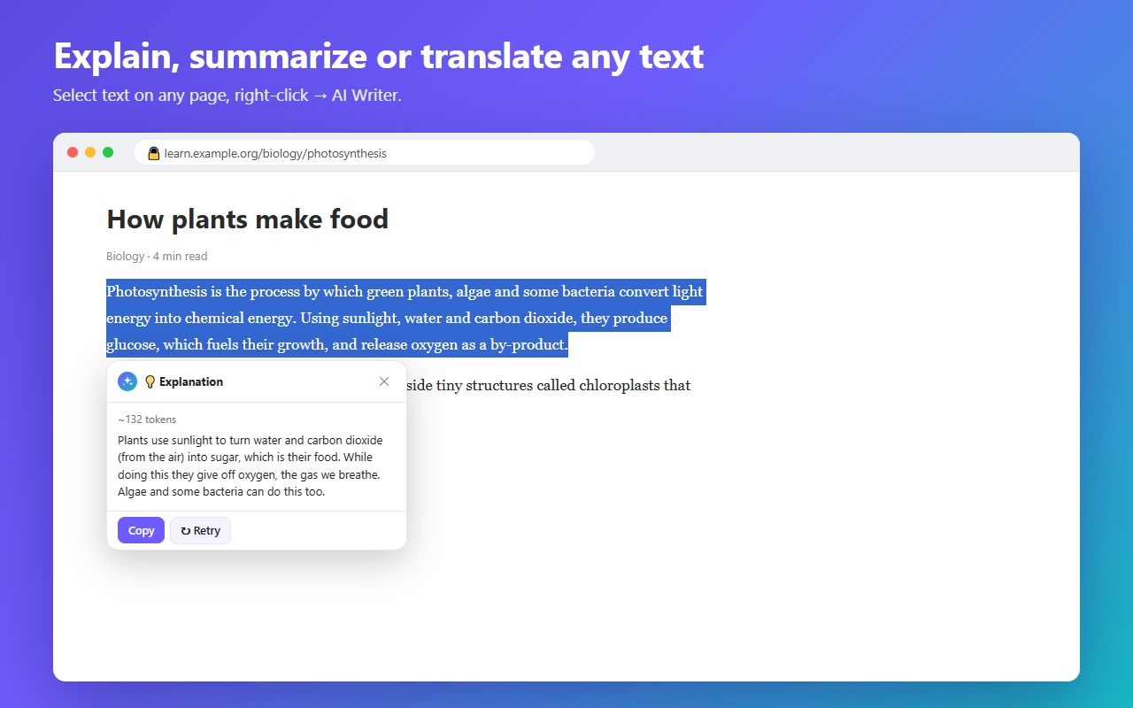Click the padlock icon in address bar
Image resolution: width=1133 pixels, height=708 pixels.
[154, 153]
